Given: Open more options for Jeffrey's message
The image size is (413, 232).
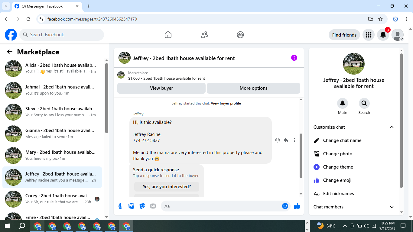Looking at the screenshot, I should (x=294, y=140).
